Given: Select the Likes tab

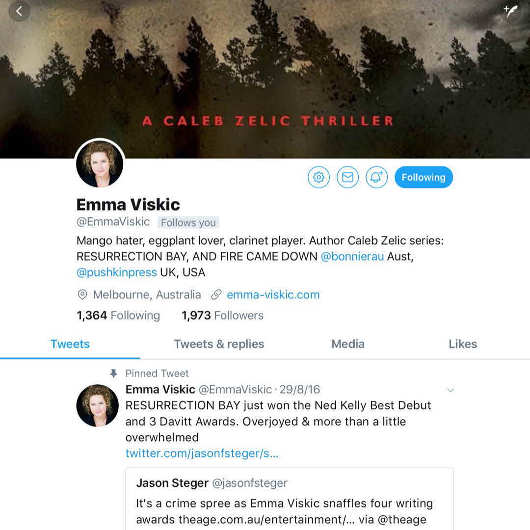Looking at the screenshot, I should click(x=463, y=344).
